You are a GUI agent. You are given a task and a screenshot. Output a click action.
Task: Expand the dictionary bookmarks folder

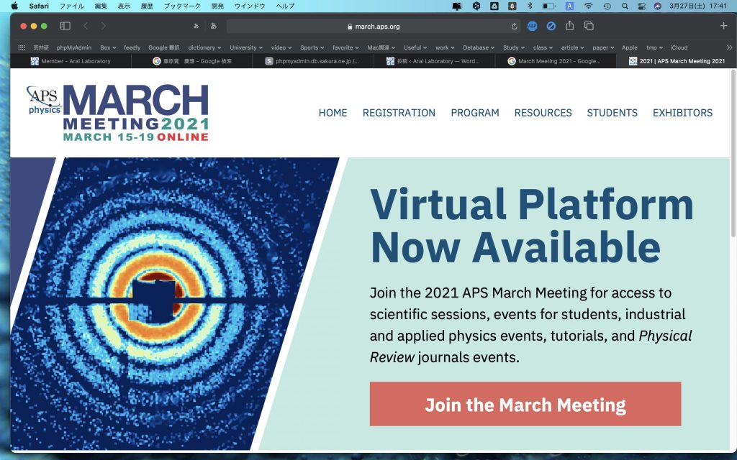pos(204,47)
